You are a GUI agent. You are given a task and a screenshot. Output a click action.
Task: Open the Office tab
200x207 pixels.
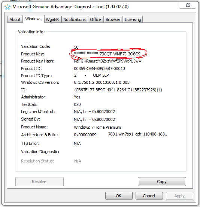[x=96, y=19]
